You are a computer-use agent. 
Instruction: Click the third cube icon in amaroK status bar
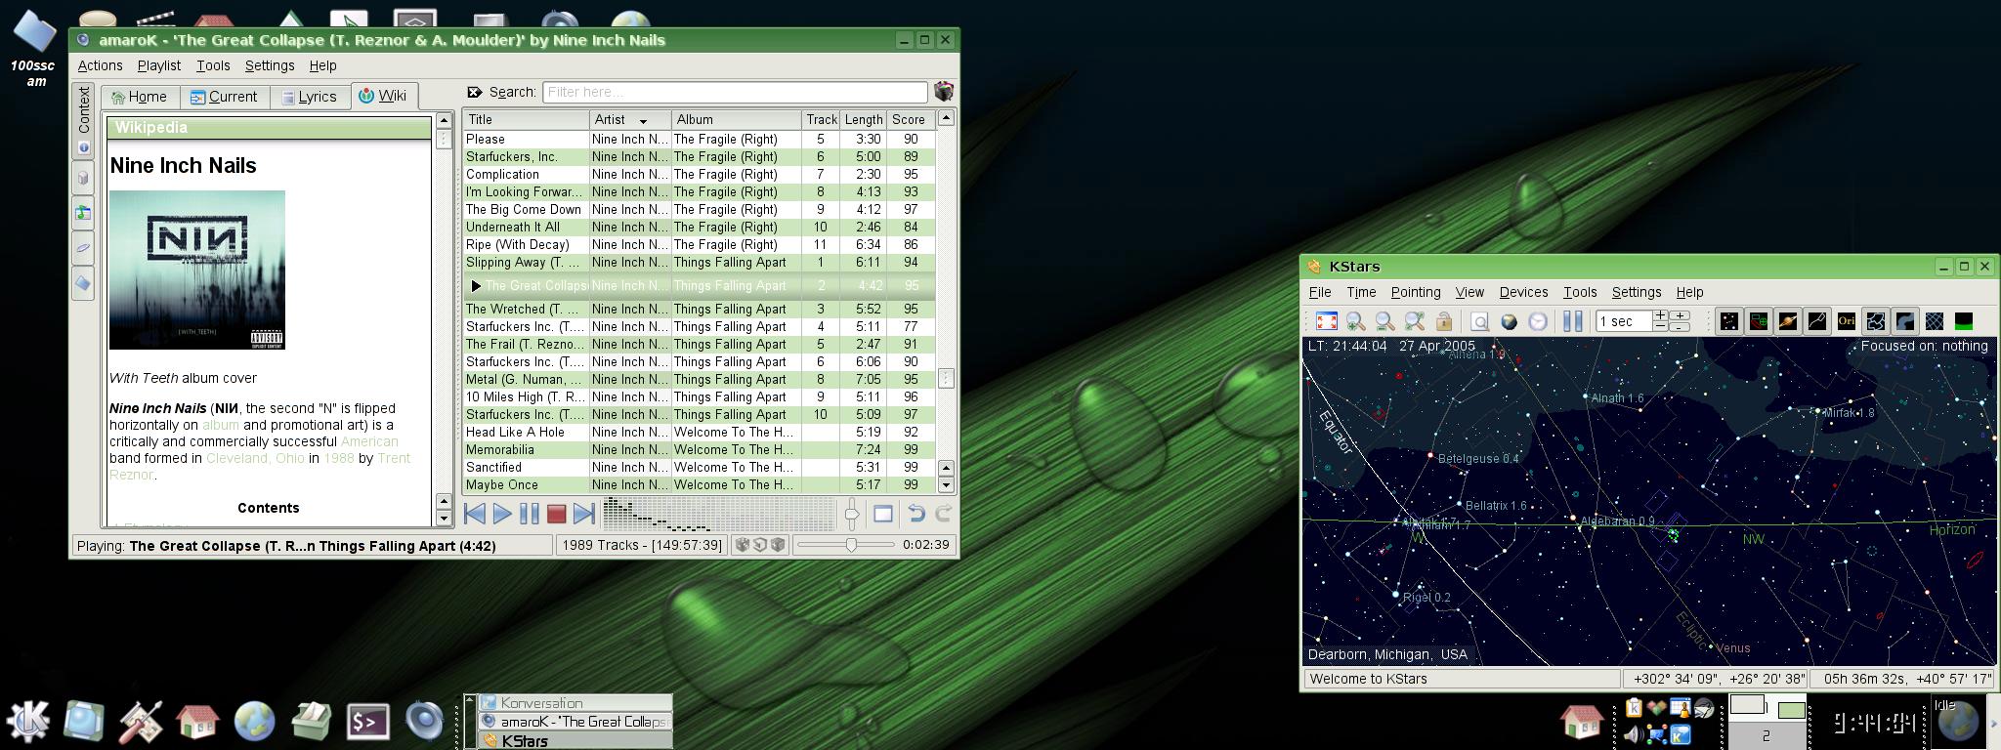coord(778,545)
